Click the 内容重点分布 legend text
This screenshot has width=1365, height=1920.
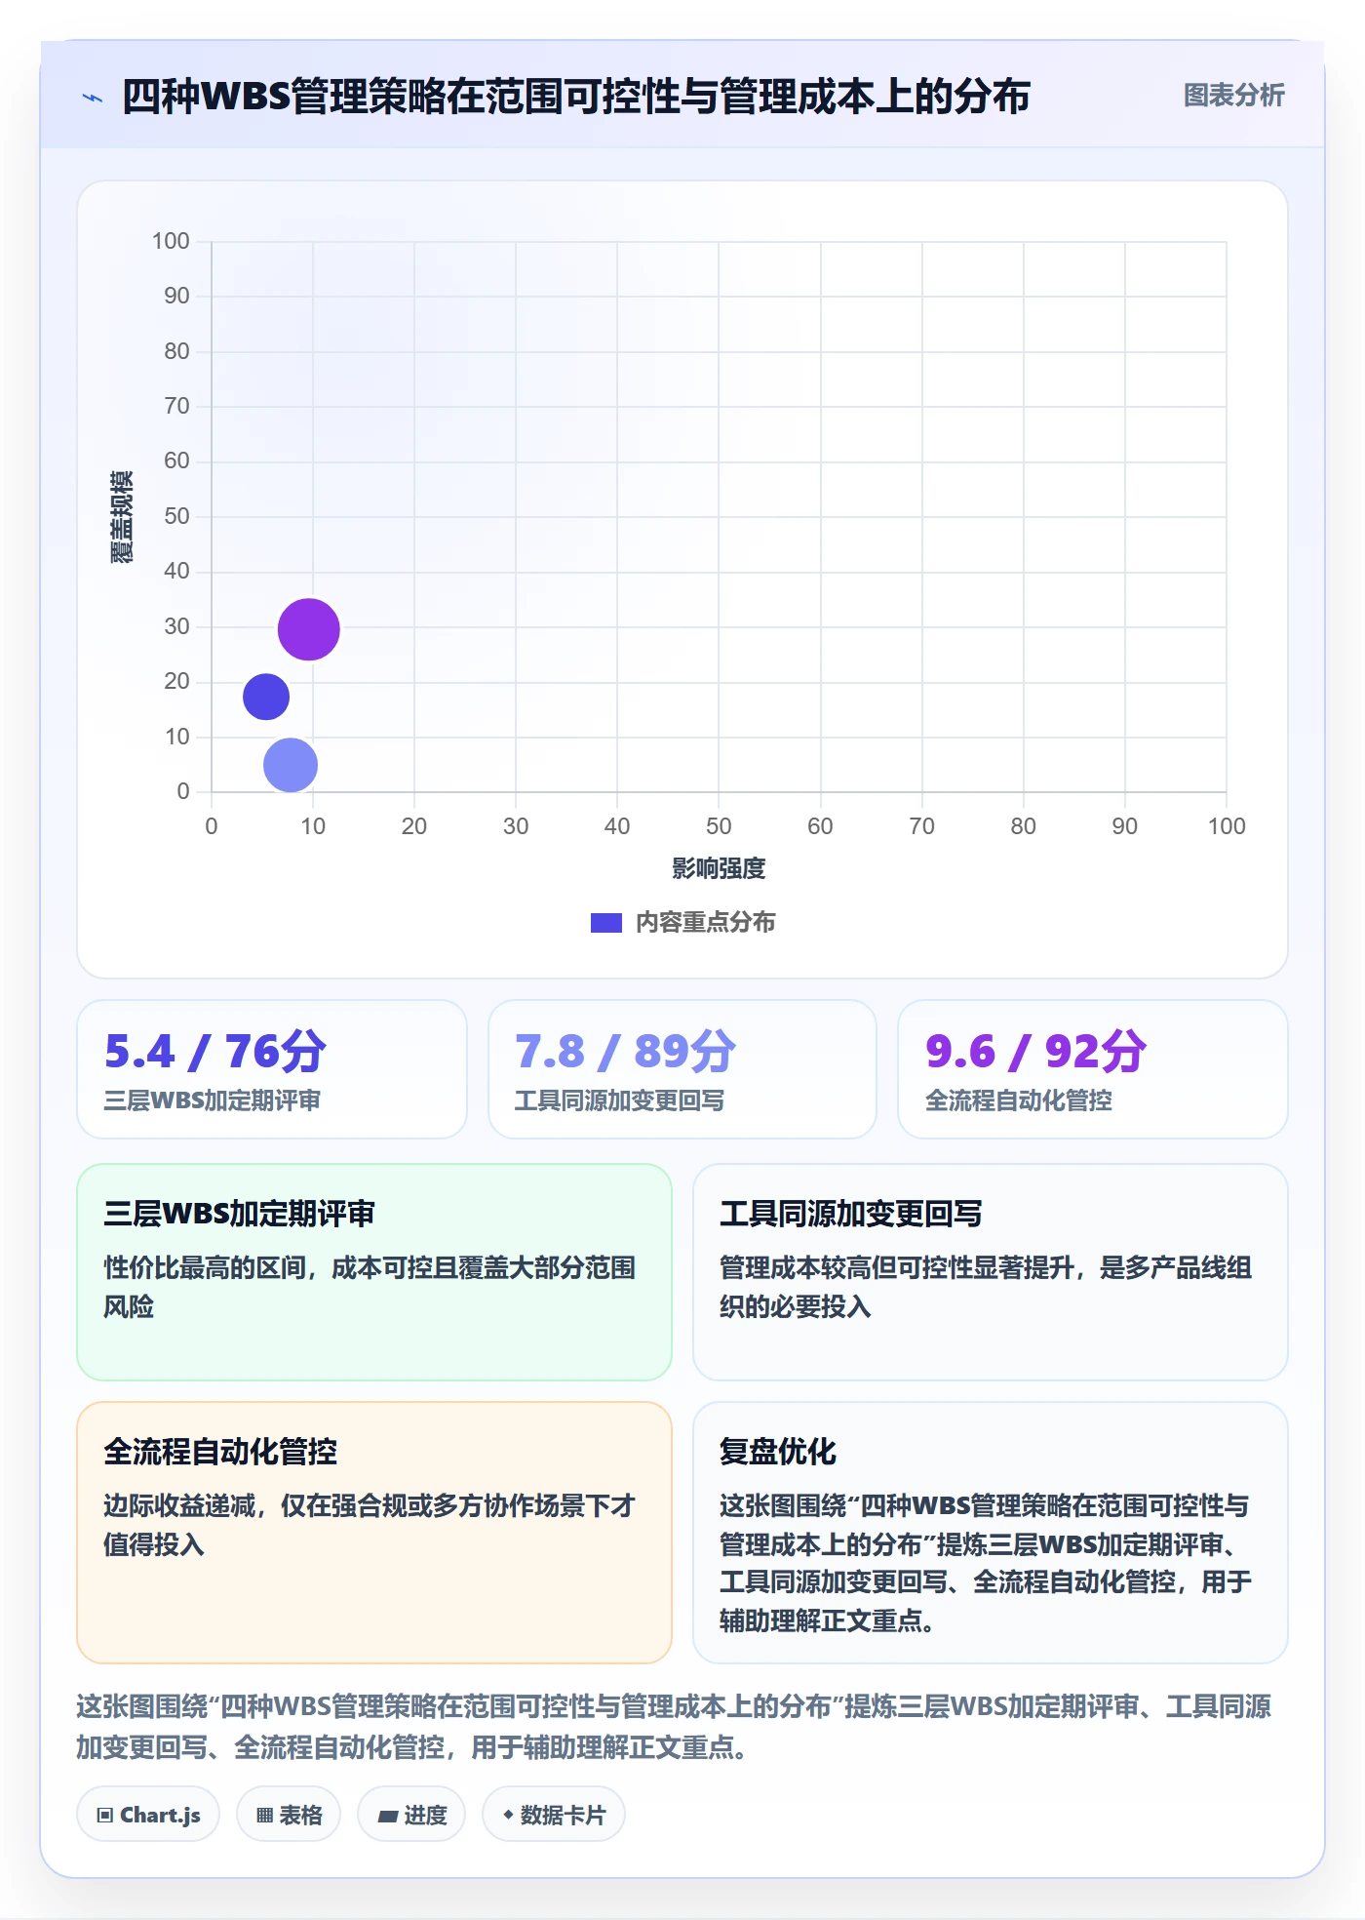point(705,923)
